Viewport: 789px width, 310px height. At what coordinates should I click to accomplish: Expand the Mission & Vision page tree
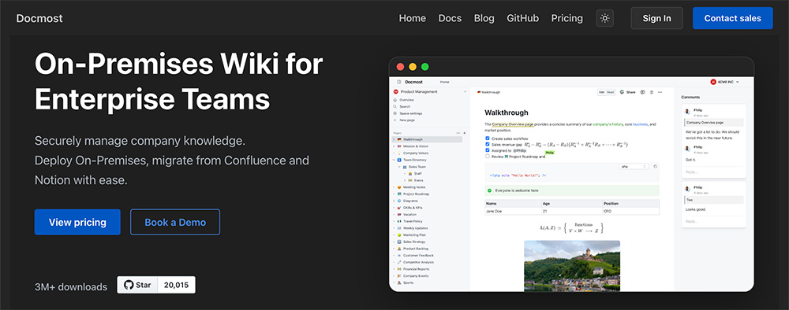coord(394,146)
